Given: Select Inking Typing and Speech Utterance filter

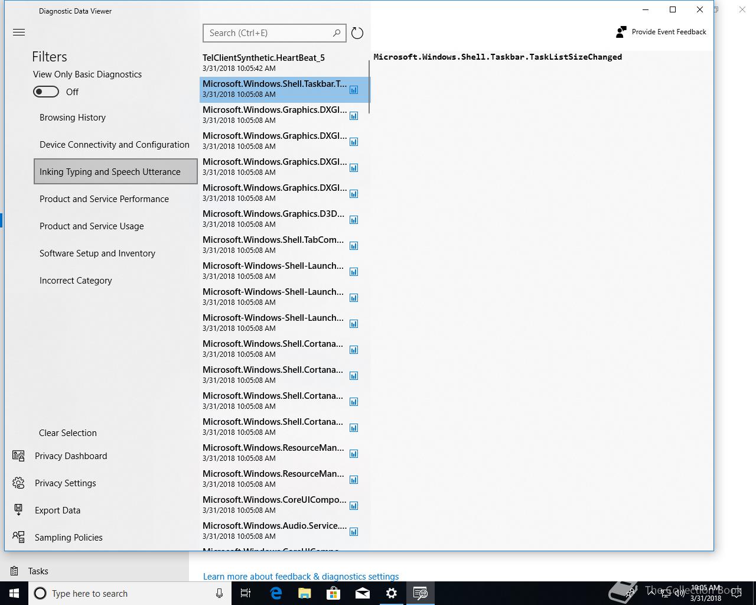Looking at the screenshot, I should pos(115,172).
